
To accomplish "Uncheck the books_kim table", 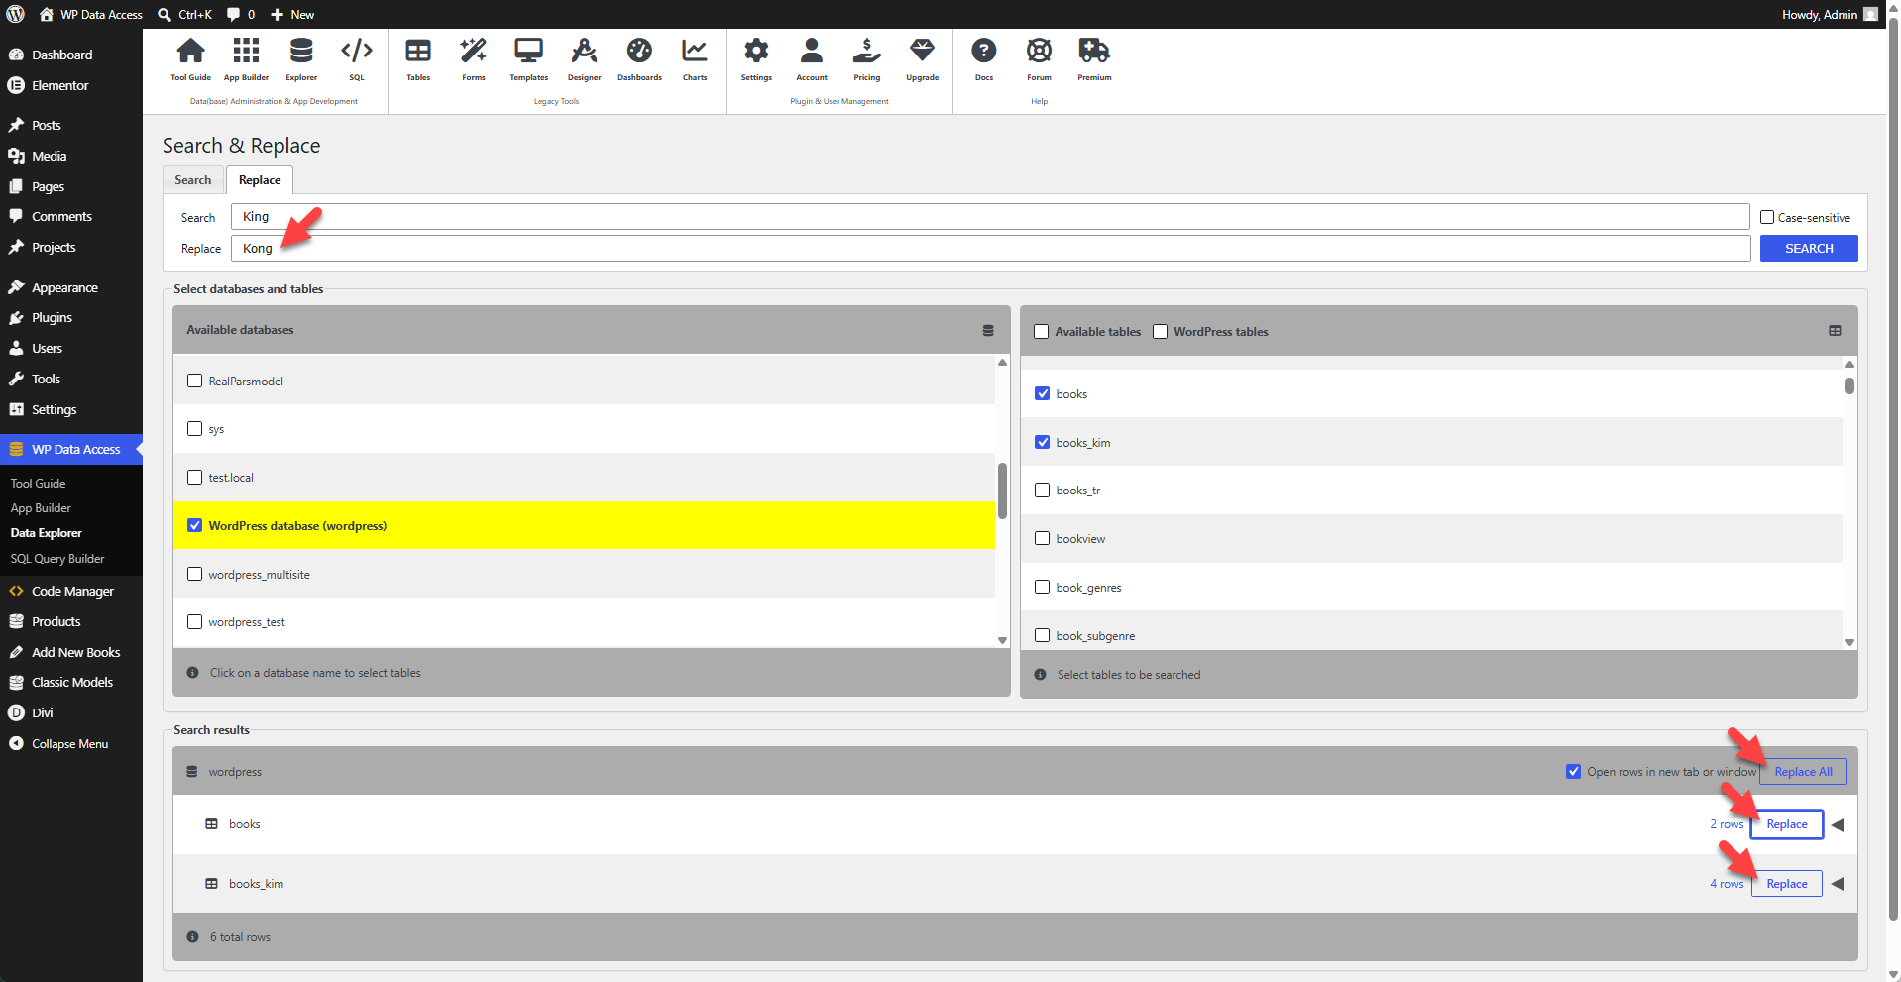I will point(1043,442).
